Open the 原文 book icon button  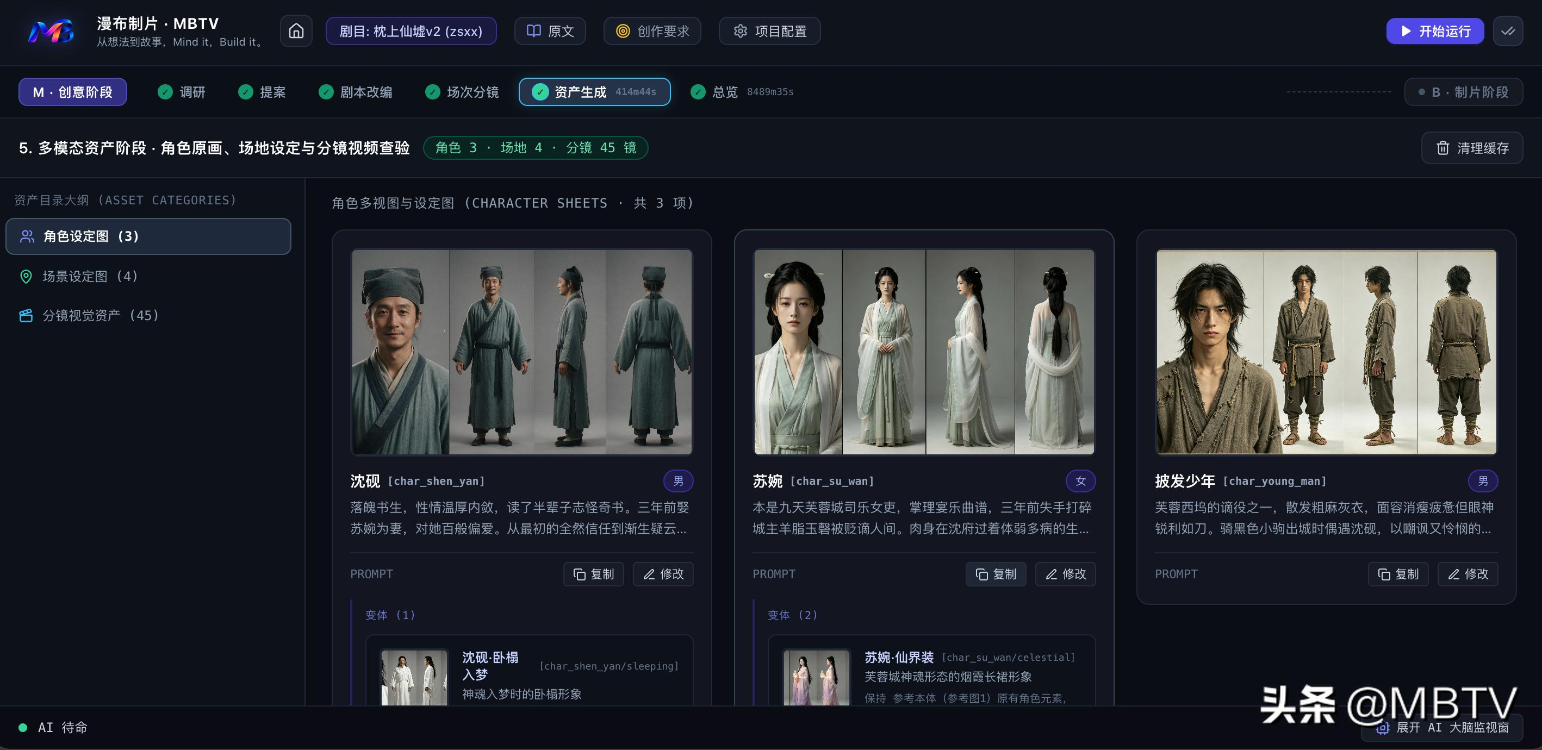coord(550,31)
